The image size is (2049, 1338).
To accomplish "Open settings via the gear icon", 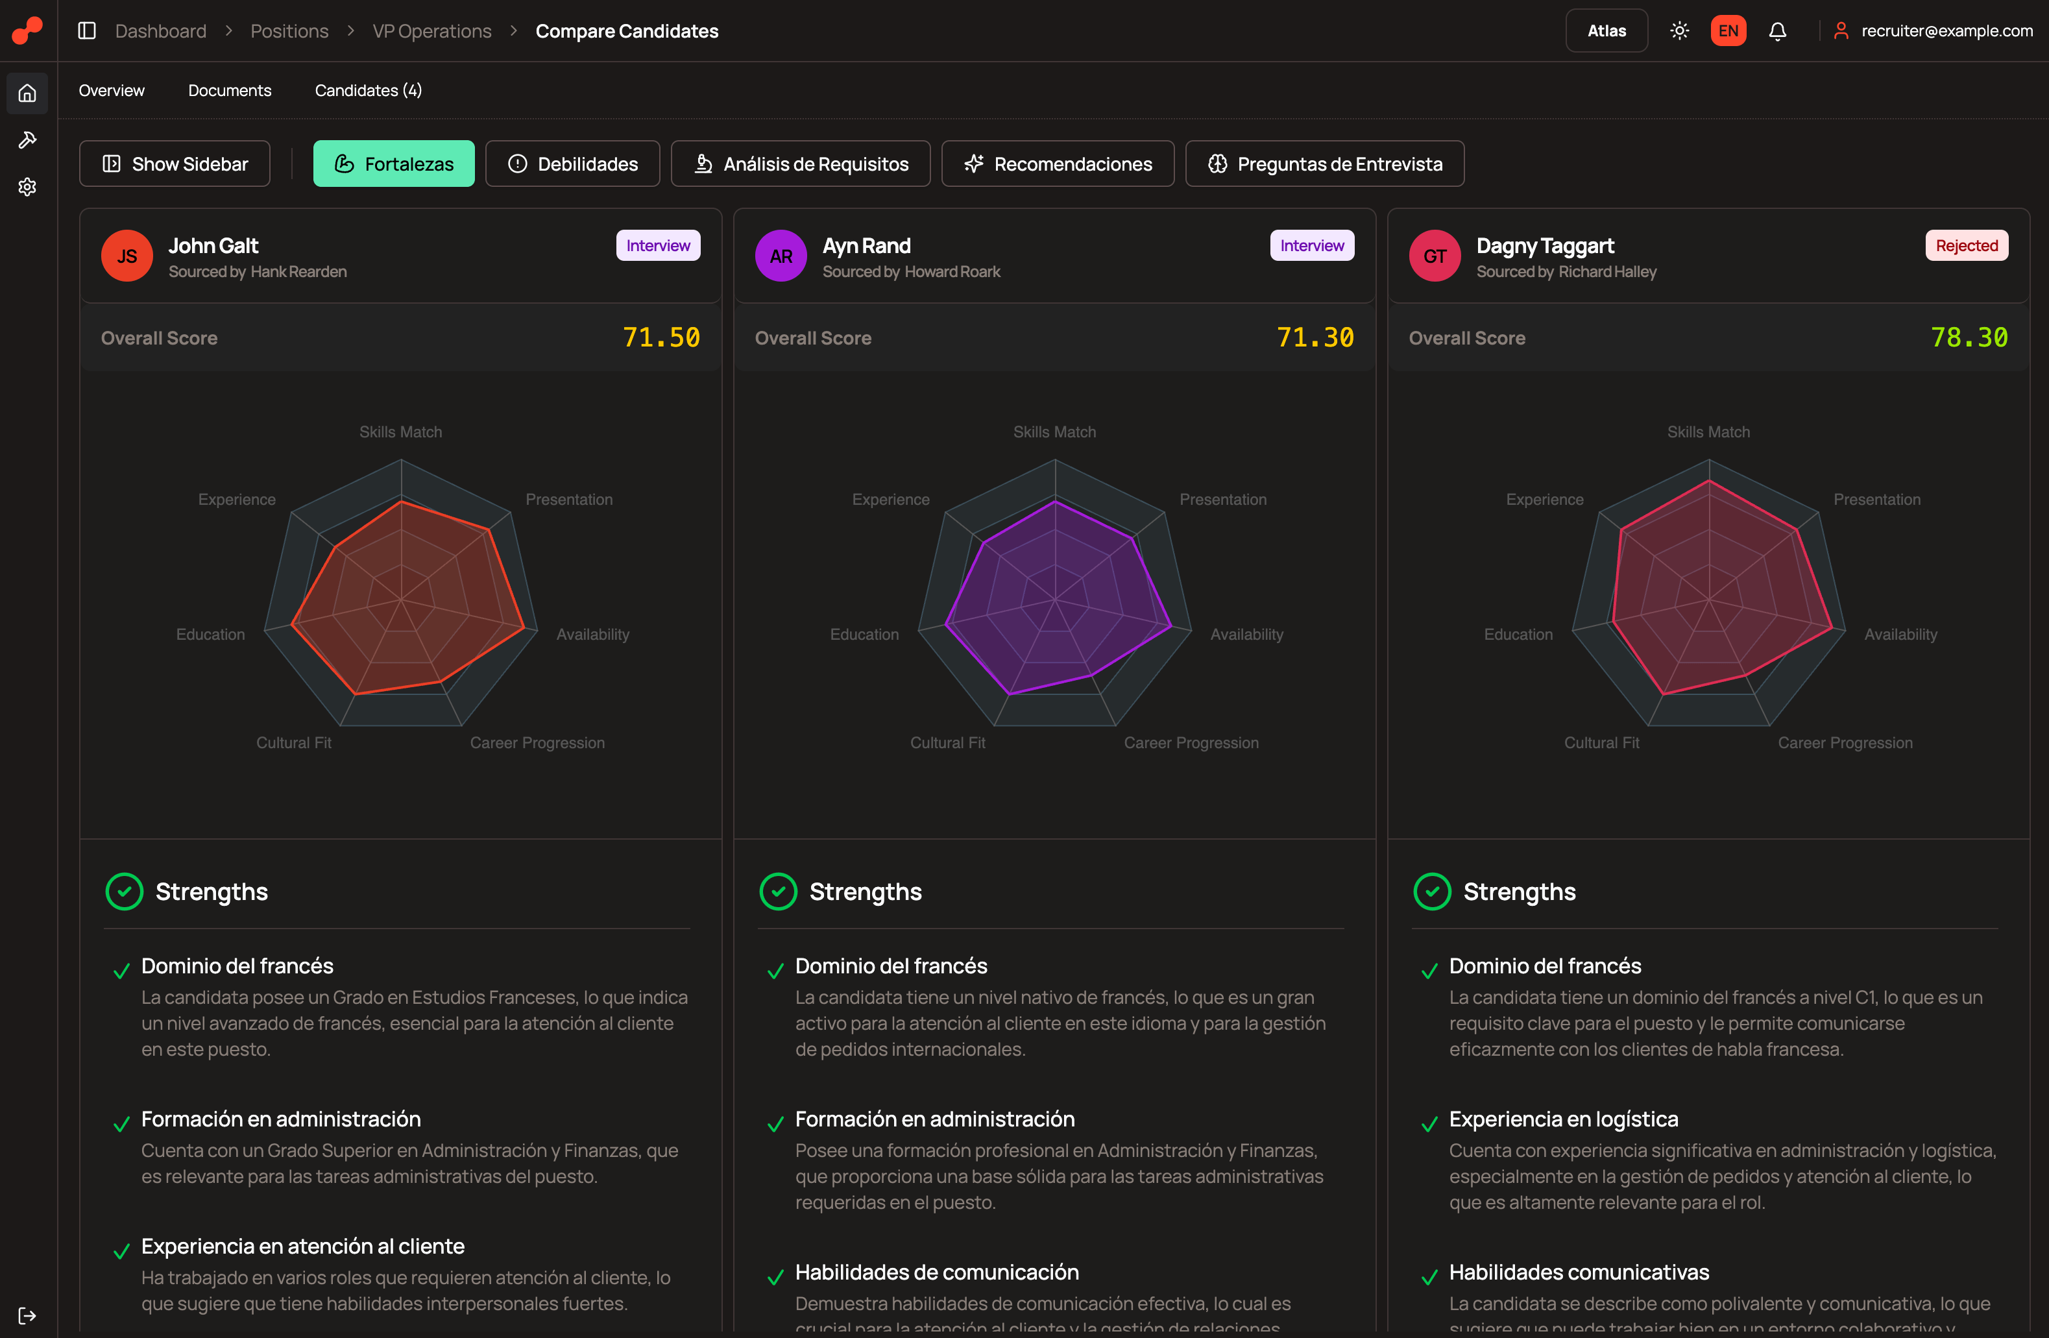I will pyautogui.click(x=27, y=187).
